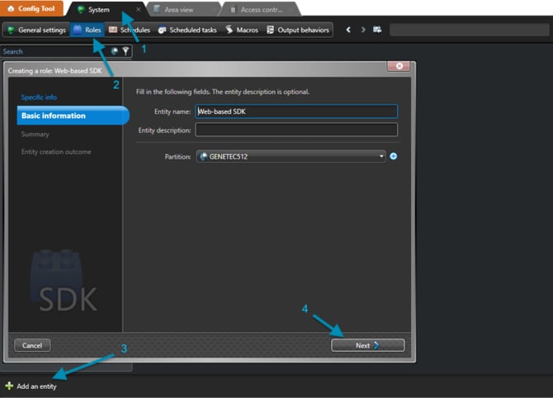Expand the Partition GENETEC512 dropdown

(x=291, y=157)
